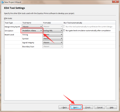Viewport: 120px width, 112px height.
Task: Close the New Project Wizard window
Action: [x=116, y=1]
